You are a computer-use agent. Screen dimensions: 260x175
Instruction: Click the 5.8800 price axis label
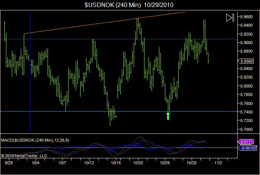[246, 51]
